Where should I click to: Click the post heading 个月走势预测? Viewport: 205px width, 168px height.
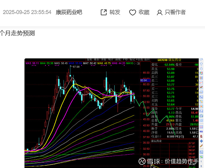(17, 33)
